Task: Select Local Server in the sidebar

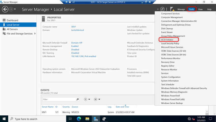Action: (18, 25)
